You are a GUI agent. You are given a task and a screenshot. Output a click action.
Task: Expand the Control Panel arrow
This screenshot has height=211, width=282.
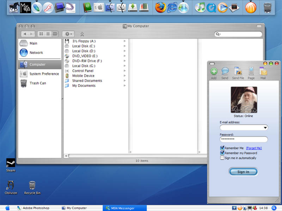click(125, 71)
